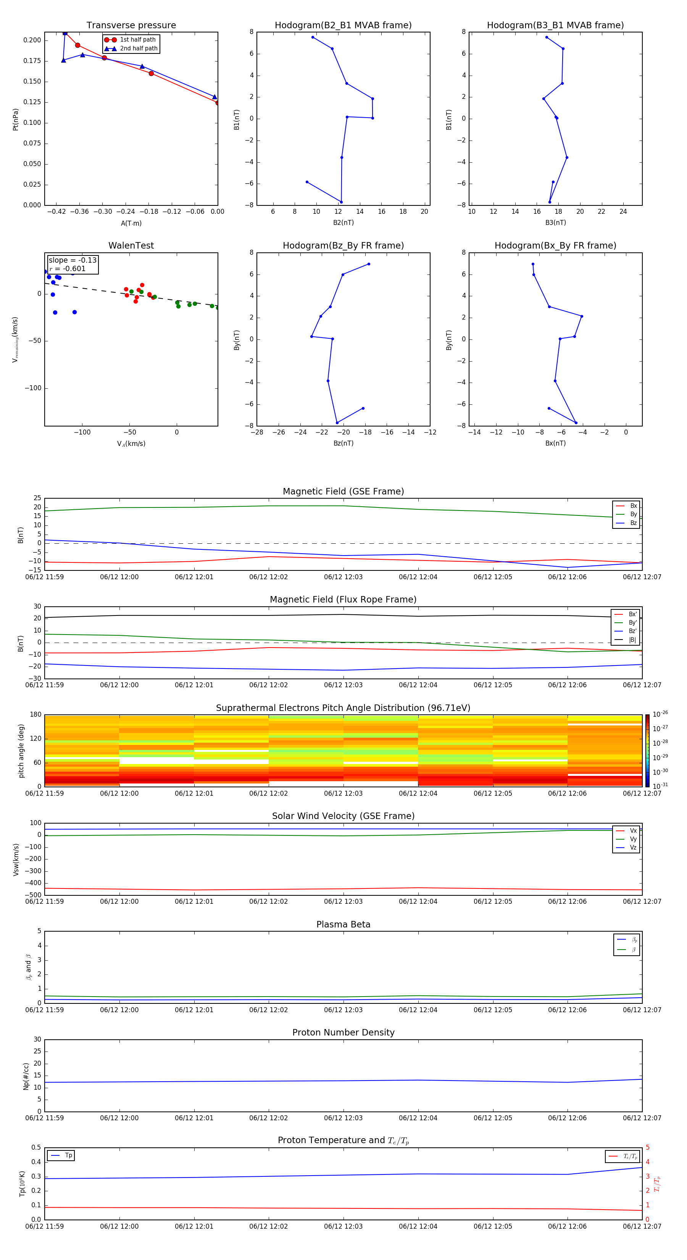687x1260 pixels.
Task: Click the "V_remaining(km/s)" y-axis label
Action: click(15, 339)
